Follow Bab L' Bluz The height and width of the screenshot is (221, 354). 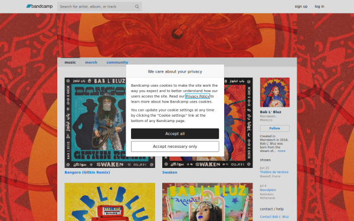click(275, 128)
